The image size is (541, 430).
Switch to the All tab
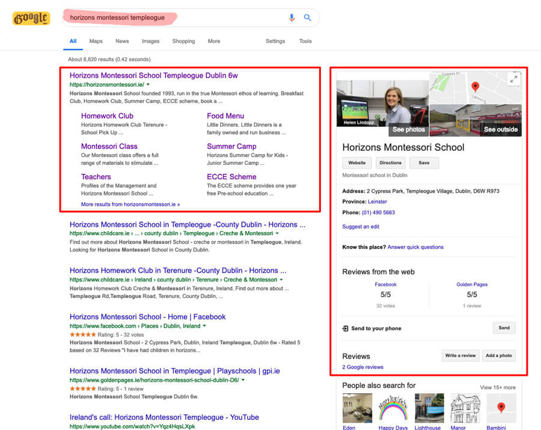tap(73, 41)
